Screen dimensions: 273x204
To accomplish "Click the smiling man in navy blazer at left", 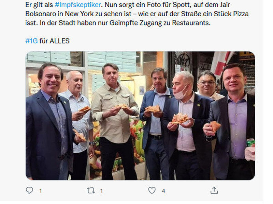I will 49,121.
